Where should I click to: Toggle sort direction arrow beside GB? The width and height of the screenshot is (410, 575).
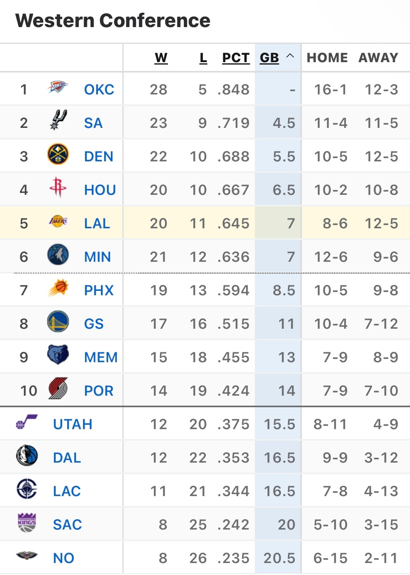(x=290, y=56)
